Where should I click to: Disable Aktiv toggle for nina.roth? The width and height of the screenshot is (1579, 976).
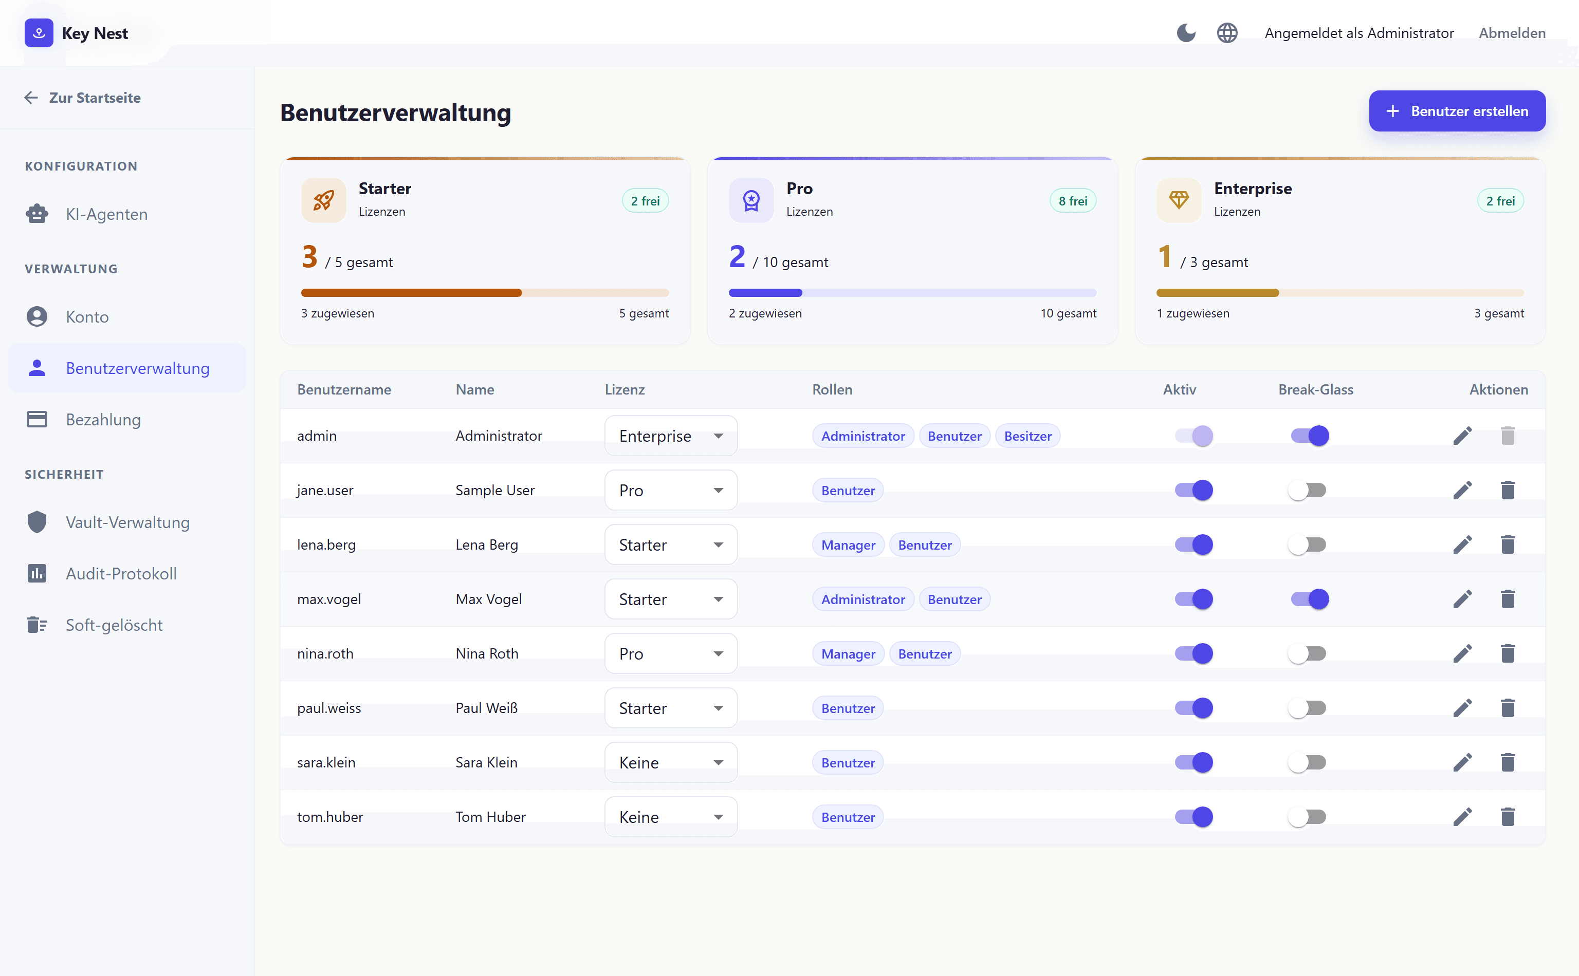point(1194,653)
